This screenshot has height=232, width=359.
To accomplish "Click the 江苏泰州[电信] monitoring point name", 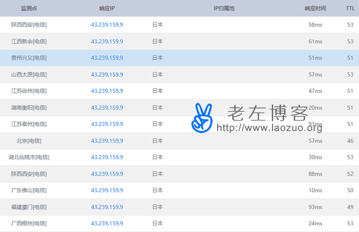I will pos(29,124).
